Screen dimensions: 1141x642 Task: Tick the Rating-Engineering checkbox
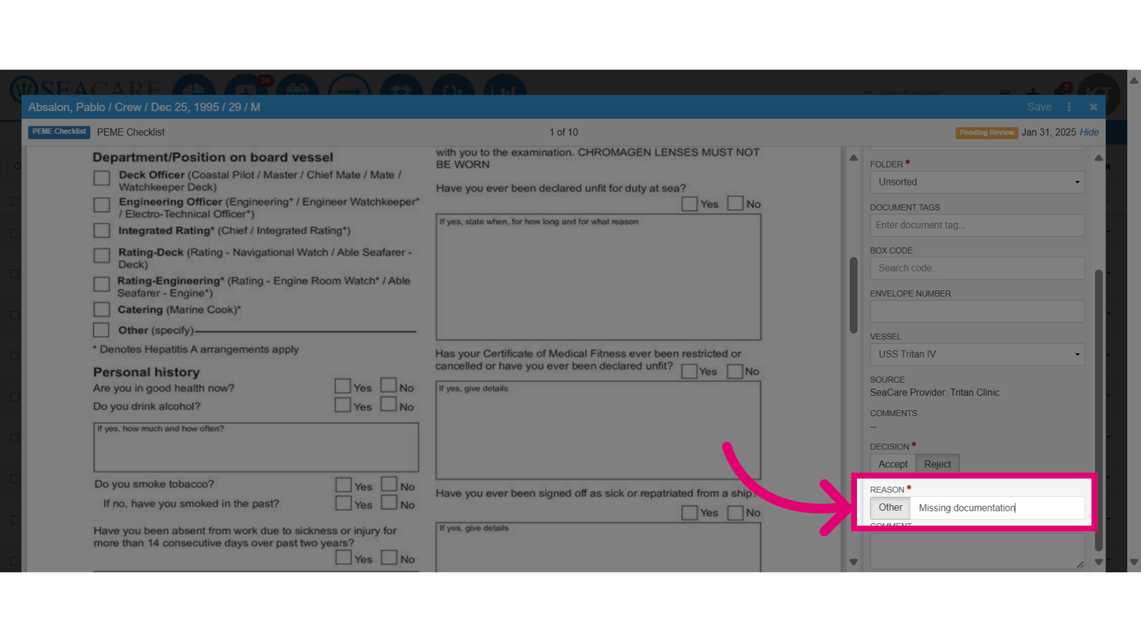pyautogui.click(x=102, y=284)
